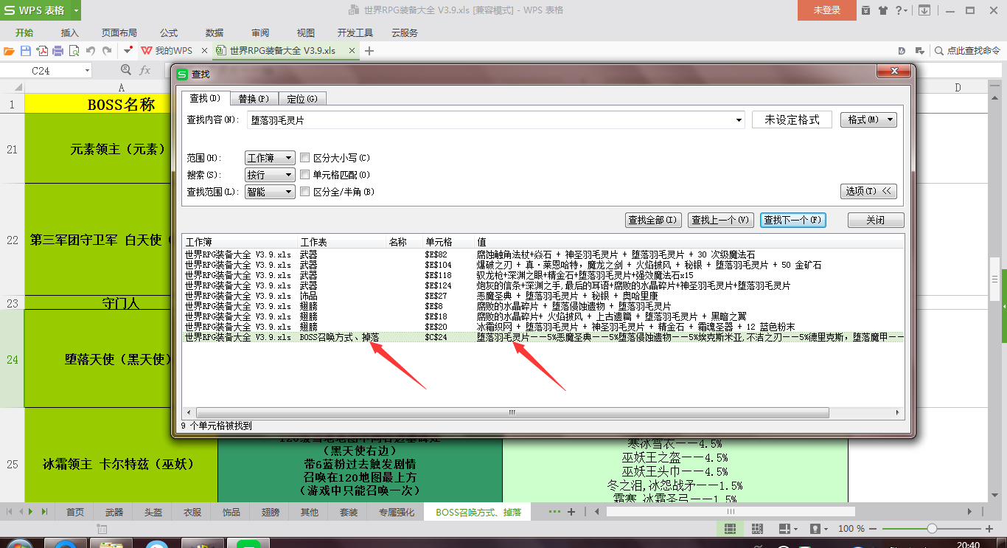
Task: Undo the last action
Action: pyautogui.click(x=91, y=51)
